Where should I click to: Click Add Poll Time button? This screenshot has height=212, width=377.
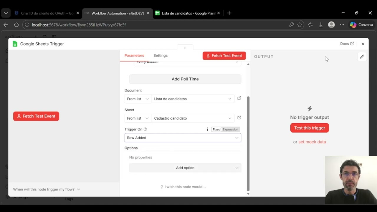tap(185, 79)
